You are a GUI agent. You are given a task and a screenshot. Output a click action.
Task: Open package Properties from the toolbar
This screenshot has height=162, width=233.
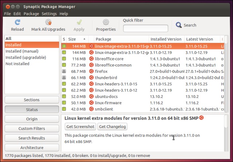click(106, 25)
